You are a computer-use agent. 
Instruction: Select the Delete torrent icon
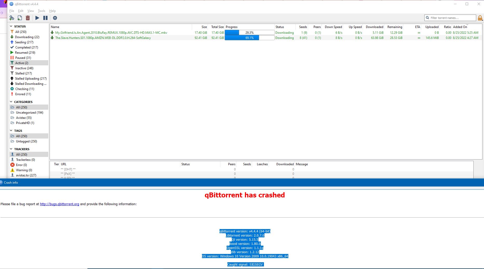[28, 18]
